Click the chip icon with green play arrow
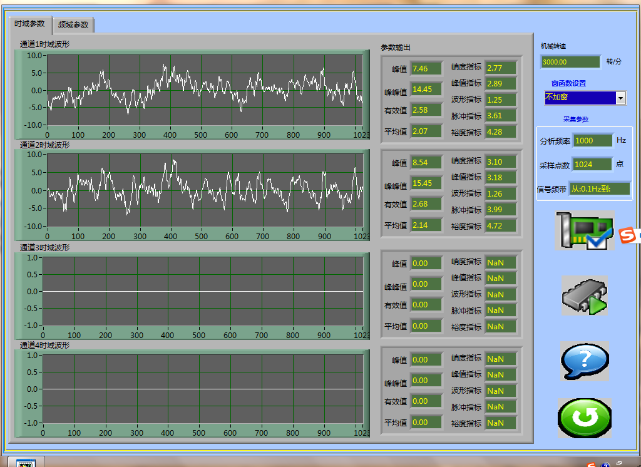The image size is (641, 467). point(585,295)
